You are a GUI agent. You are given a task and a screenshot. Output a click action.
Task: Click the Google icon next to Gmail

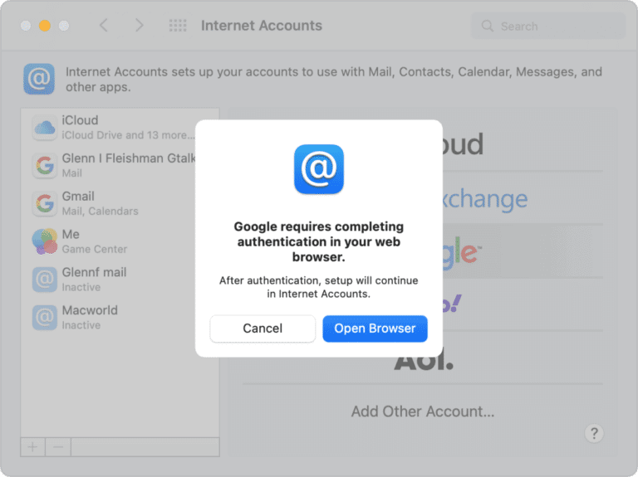point(44,203)
